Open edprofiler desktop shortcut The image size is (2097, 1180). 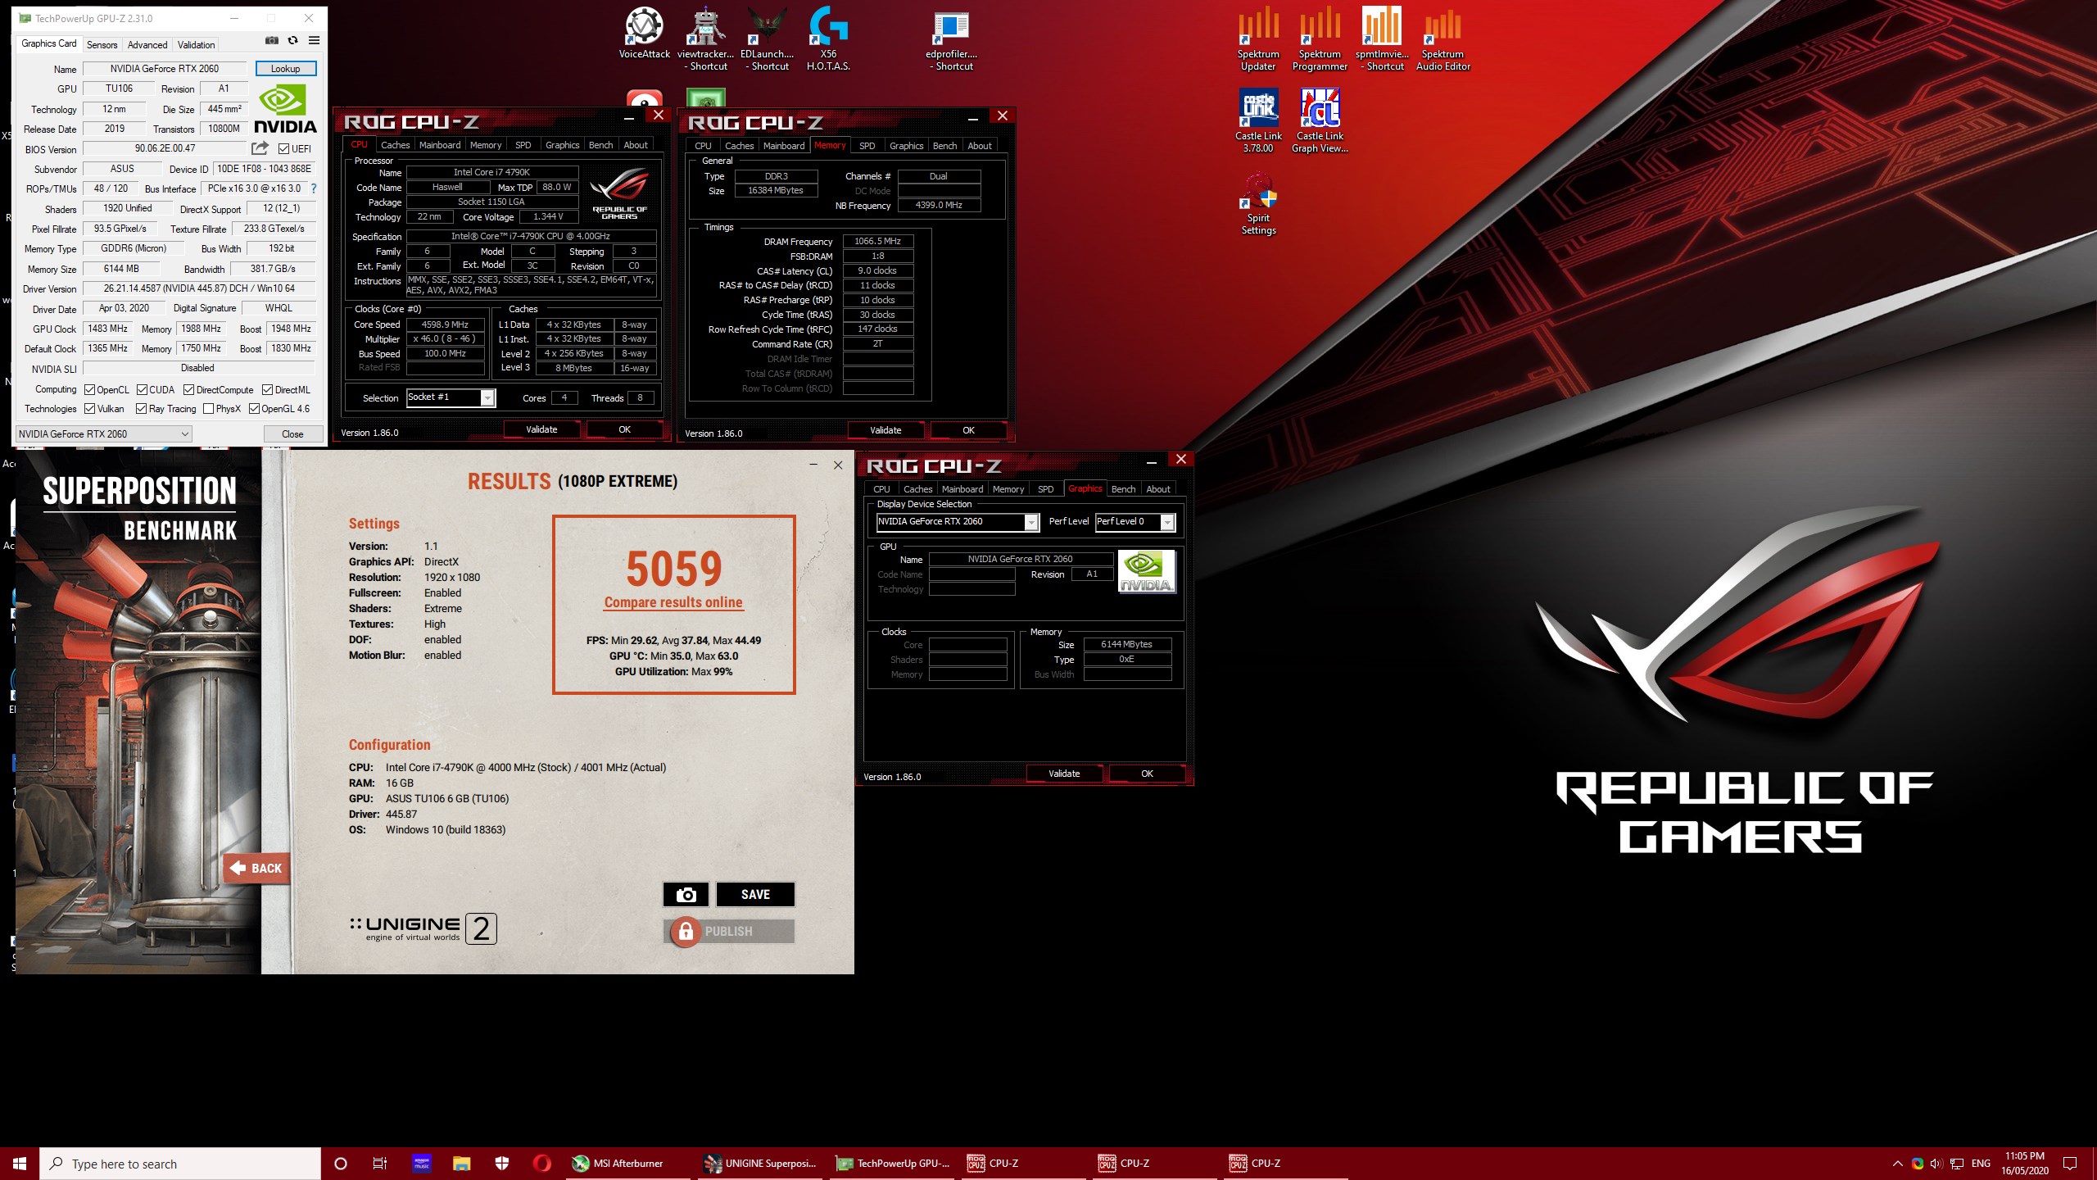pyautogui.click(x=951, y=39)
